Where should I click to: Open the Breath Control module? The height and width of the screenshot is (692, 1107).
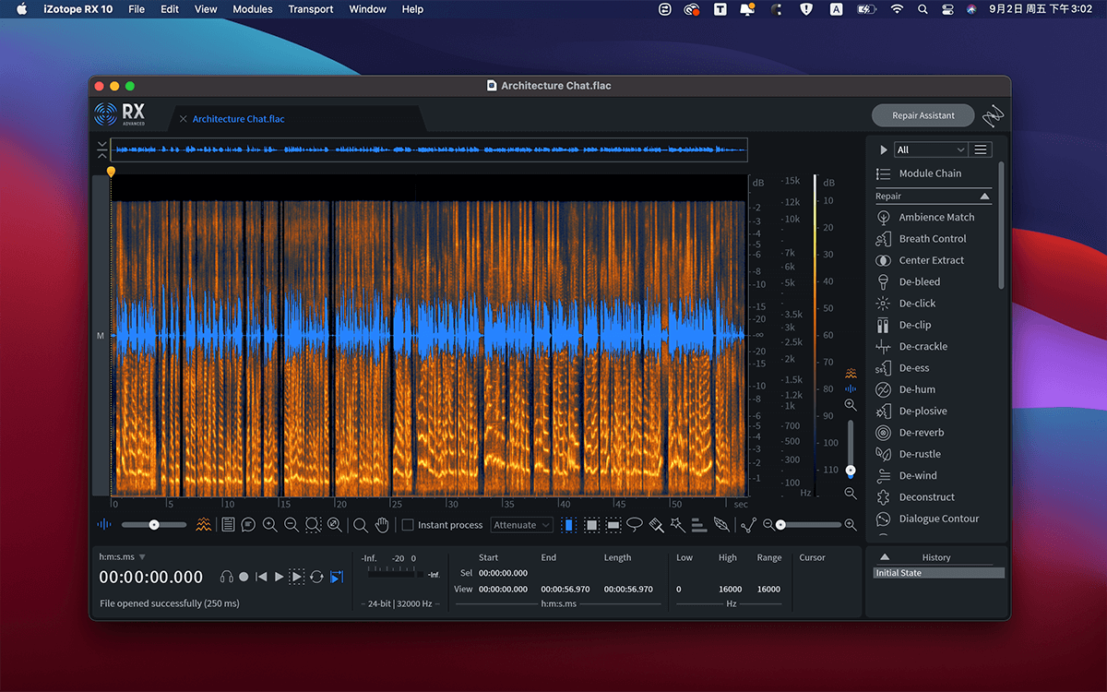point(921,239)
